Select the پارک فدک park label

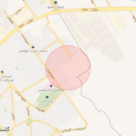(x=47, y=101)
